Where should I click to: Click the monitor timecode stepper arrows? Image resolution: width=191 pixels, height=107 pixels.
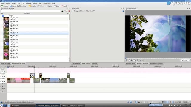tap(190, 60)
